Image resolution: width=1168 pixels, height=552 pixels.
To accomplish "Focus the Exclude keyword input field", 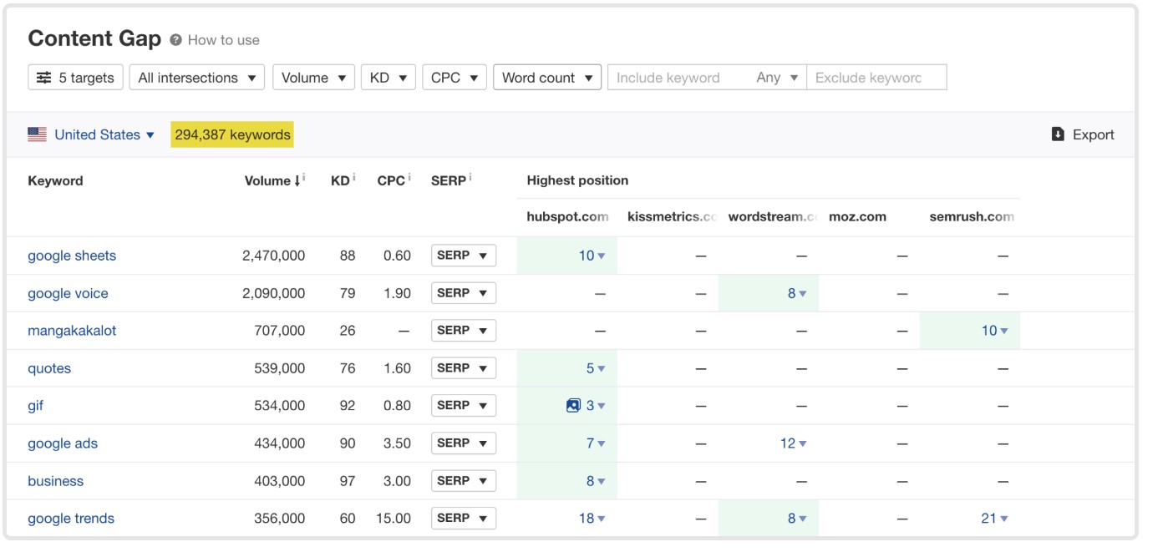I will pos(876,78).
